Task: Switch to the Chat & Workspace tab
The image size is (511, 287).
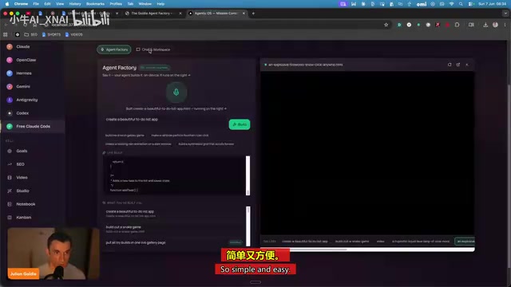Action: (153, 49)
